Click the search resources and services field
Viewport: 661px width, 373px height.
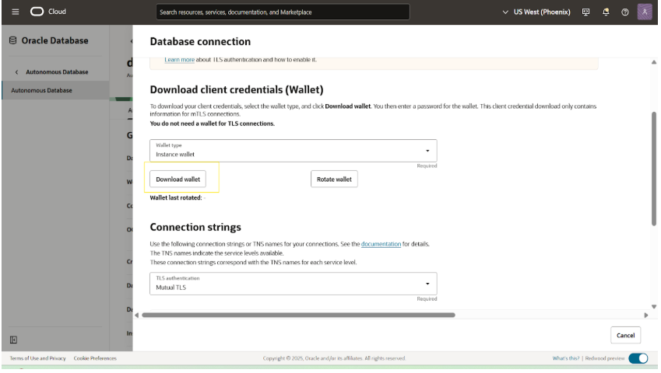pos(282,12)
